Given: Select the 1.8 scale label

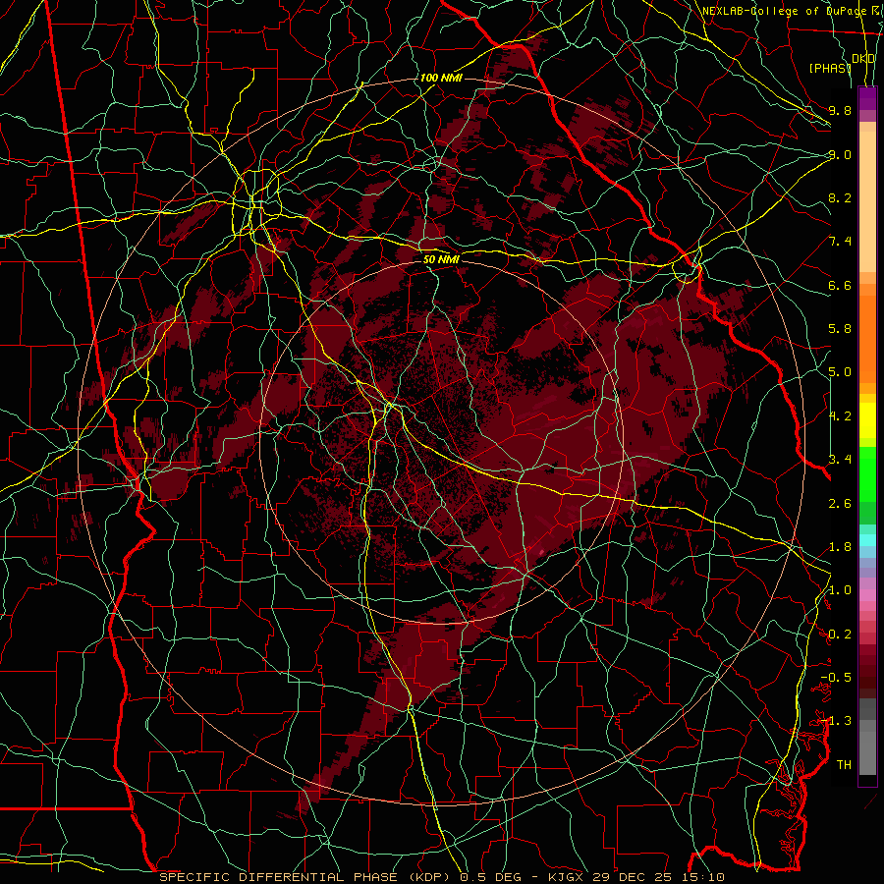Looking at the screenshot, I should point(840,547).
